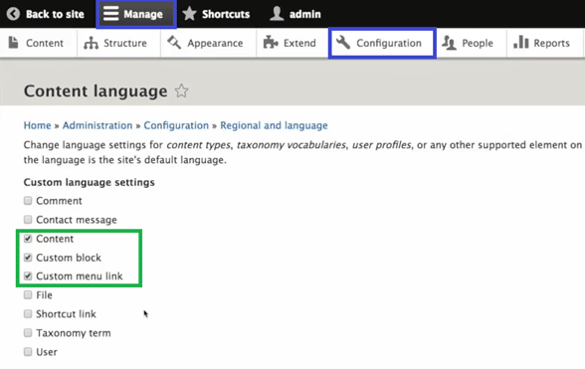
Task: Enable the Comment checkbox
Action: tap(28, 201)
